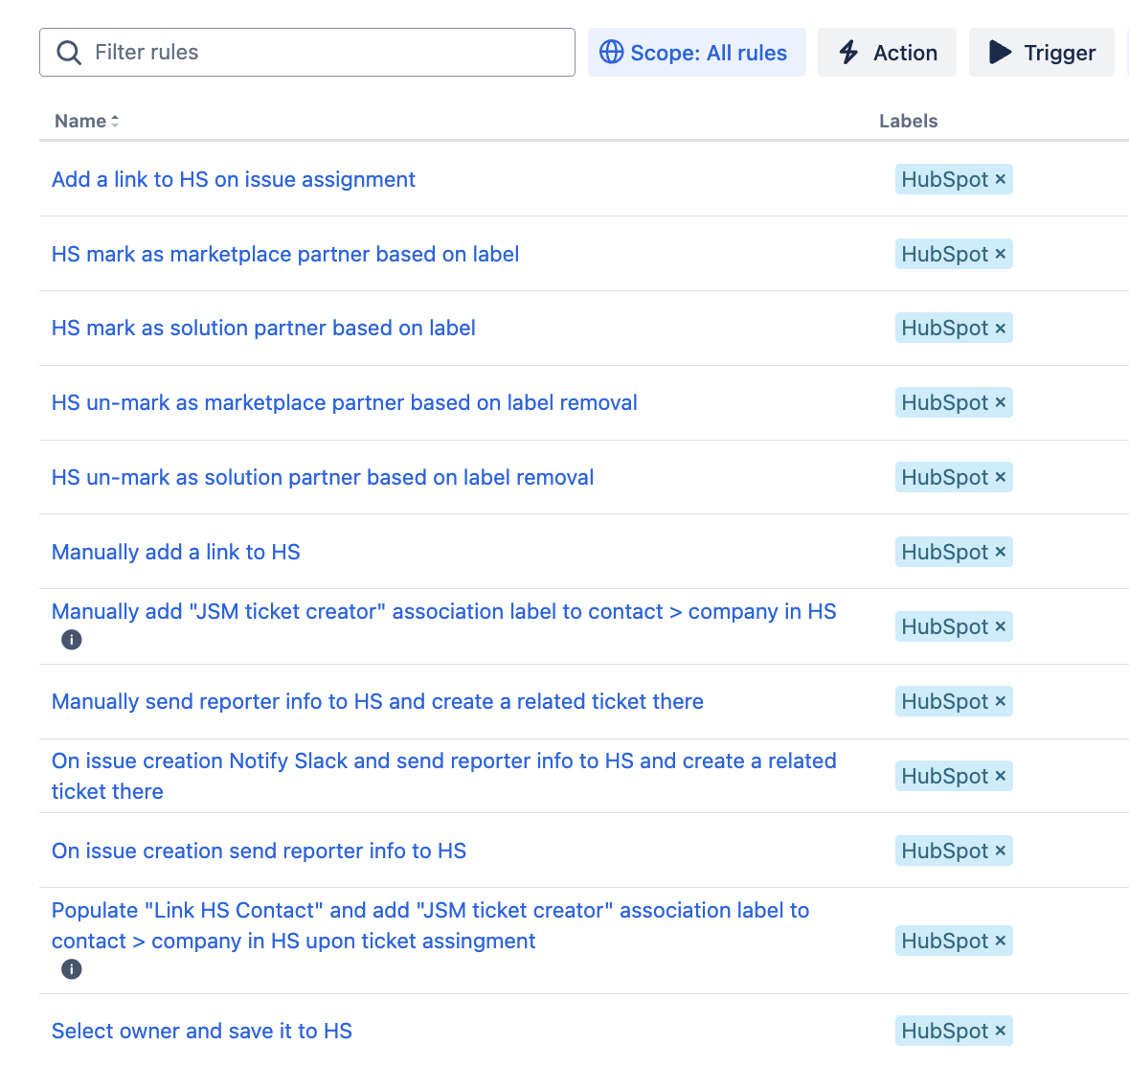Open rule HS mark as marketplace partner based on label
The image size is (1129, 1068).
coord(285,254)
